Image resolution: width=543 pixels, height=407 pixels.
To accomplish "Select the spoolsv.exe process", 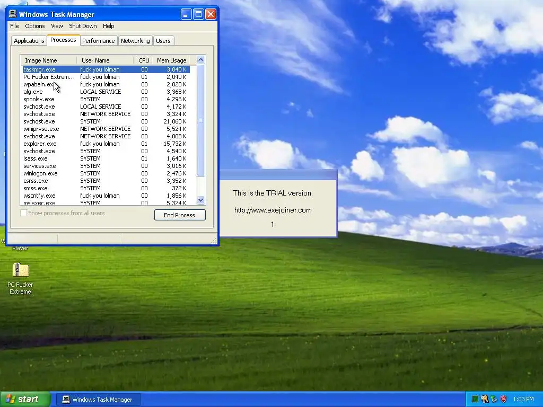I will coord(106,99).
